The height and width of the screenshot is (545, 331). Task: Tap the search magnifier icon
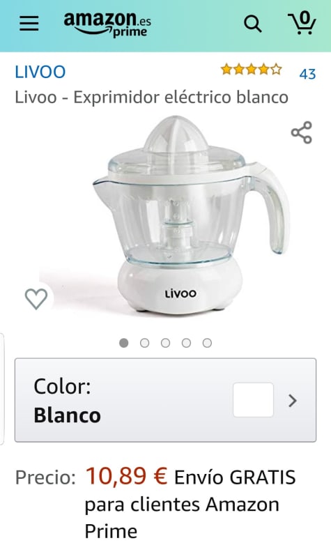coord(253,24)
